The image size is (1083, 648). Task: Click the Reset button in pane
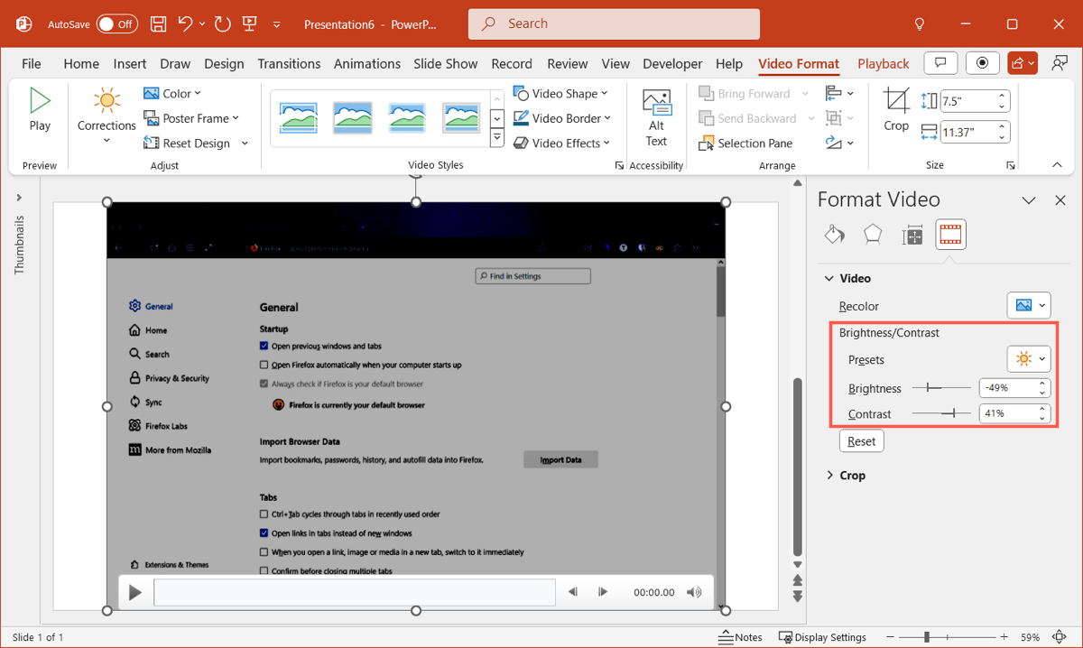pyautogui.click(x=862, y=441)
